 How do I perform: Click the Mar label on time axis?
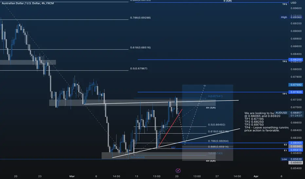72,176
